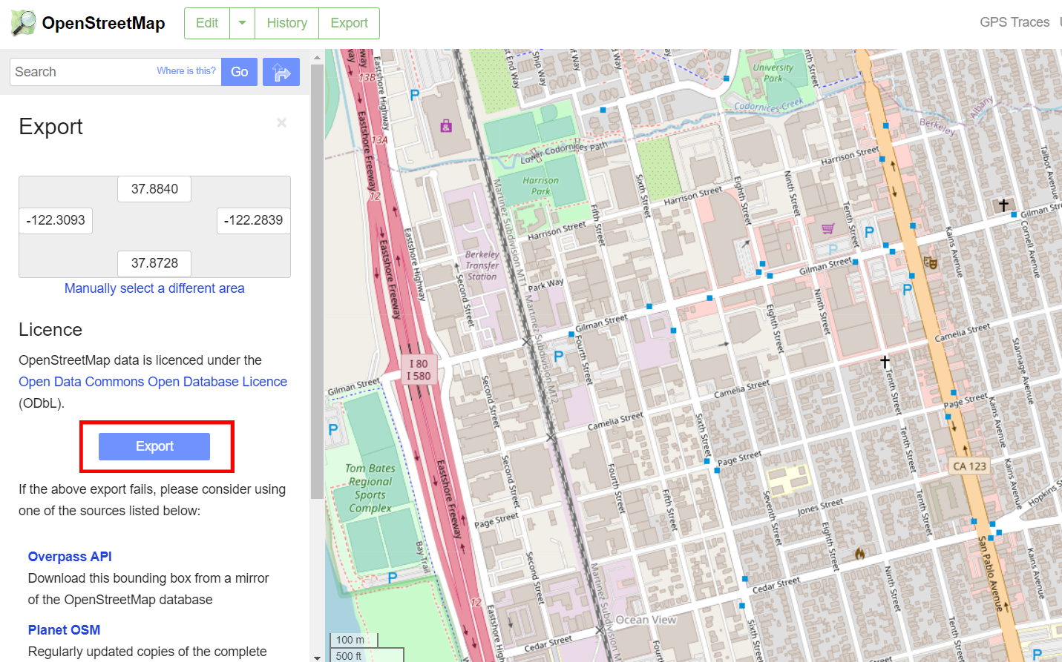Open the Overpass API link
1062x662 pixels.
pos(70,557)
